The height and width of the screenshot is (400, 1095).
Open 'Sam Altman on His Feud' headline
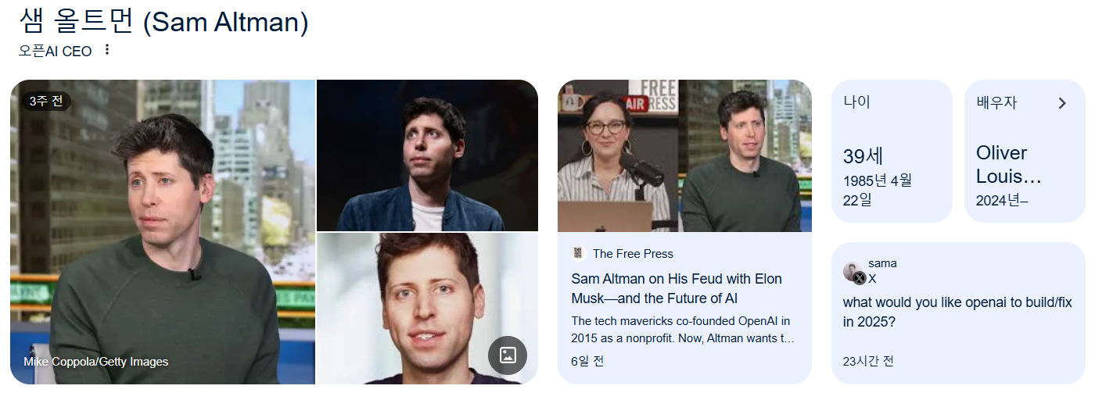(x=677, y=288)
